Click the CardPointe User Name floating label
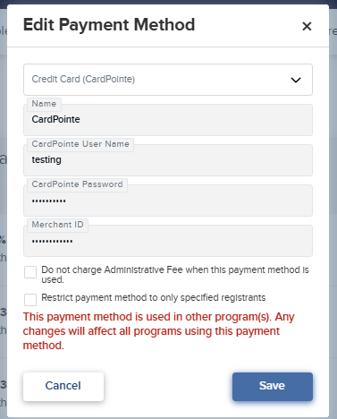Screen dimensions: 337x419 [80, 144]
